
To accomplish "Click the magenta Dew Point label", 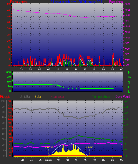I will [123, 97].
